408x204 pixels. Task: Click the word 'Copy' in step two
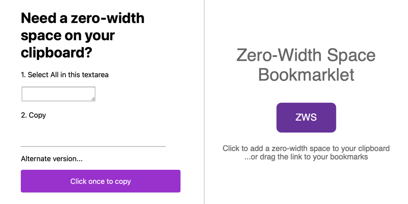[37, 115]
